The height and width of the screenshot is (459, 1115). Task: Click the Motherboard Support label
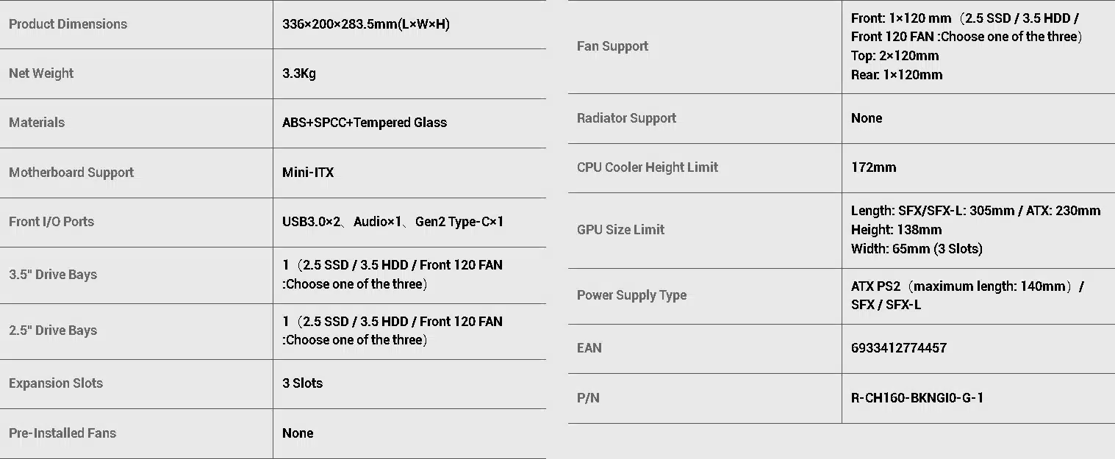coord(71,173)
